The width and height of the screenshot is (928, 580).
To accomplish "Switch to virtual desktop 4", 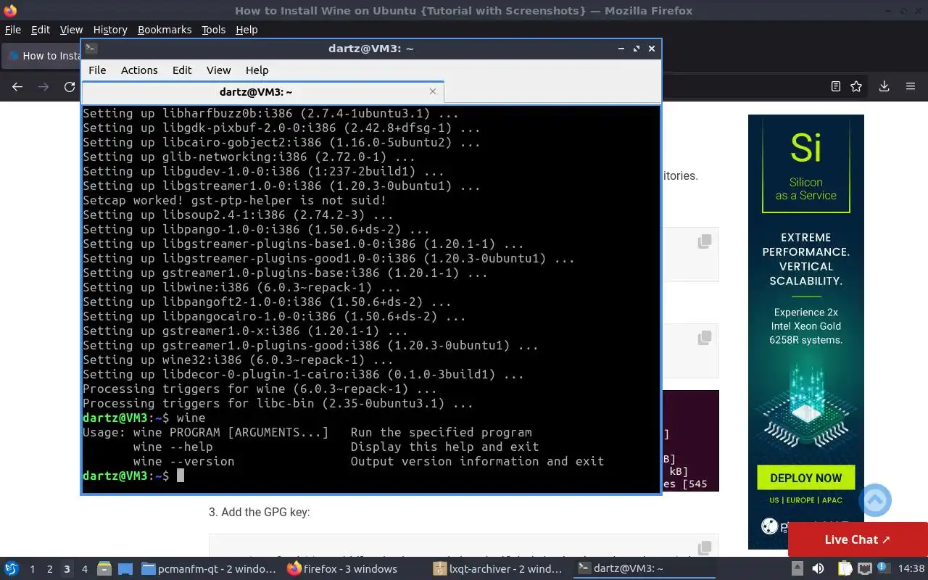I will (84, 569).
